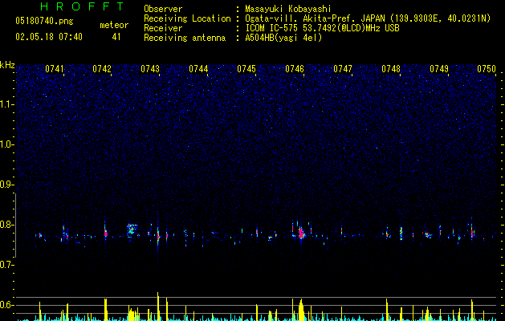
Task: Click the wide yellow level bar under 0746
Action: pyautogui.click(x=301, y=310)
